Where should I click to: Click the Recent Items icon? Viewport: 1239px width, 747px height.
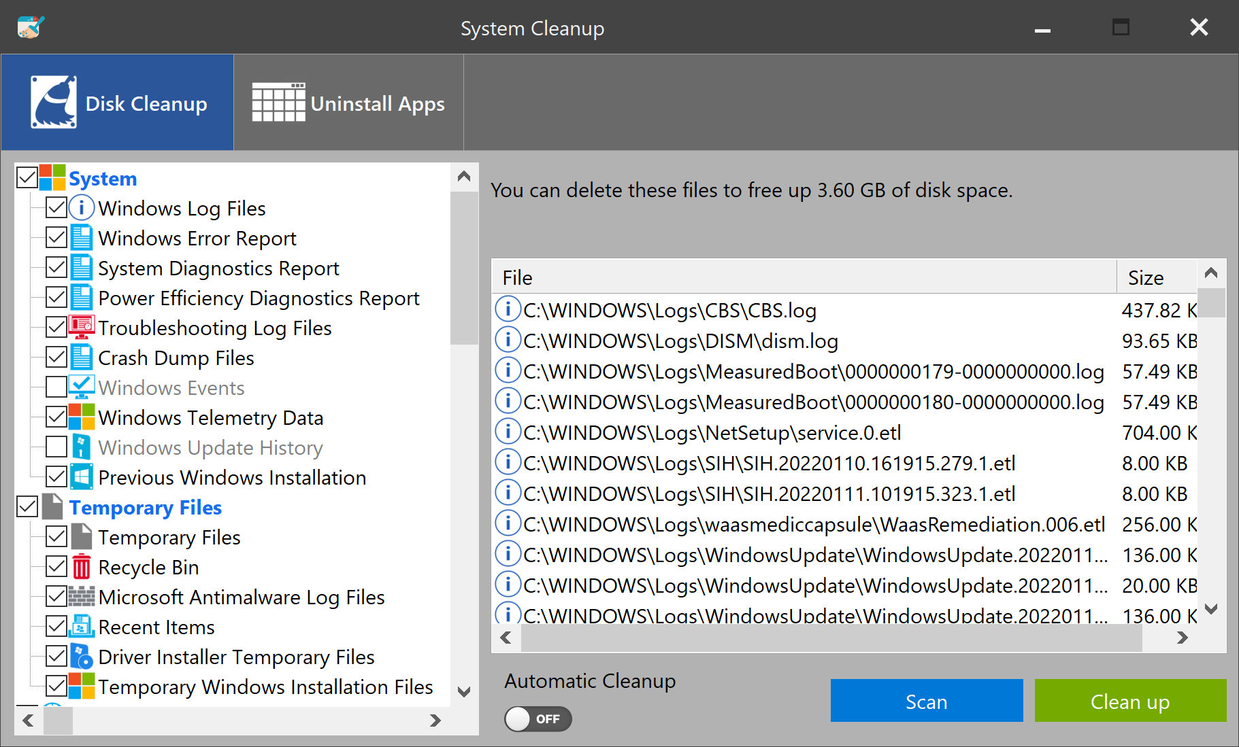tap(82, 627)
